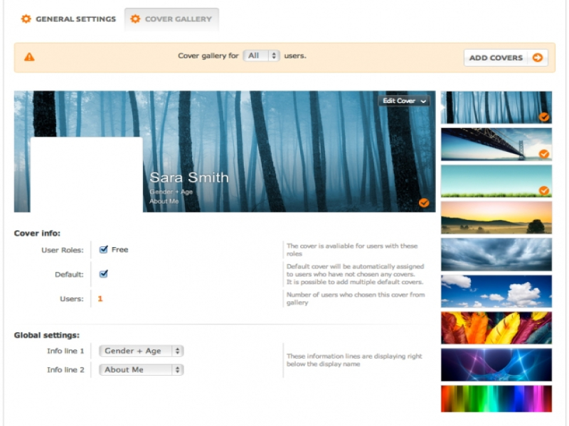Screen dimensions: 569x426
Task: Click the checkmark badge on grass field thumbnail
Action: 544,190
